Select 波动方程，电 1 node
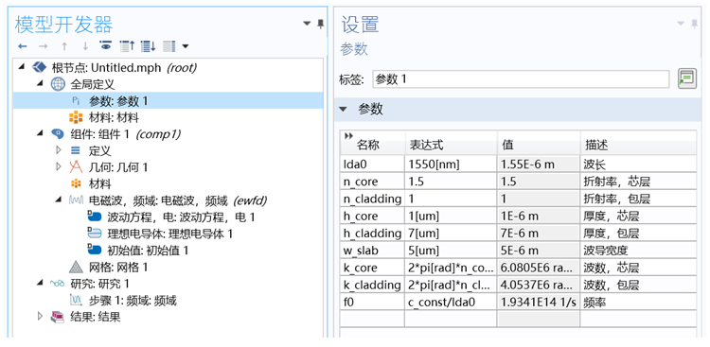Image resolution: width=710 pixels, height=347 pixels. pyautogui.click(x=181, y=217)
